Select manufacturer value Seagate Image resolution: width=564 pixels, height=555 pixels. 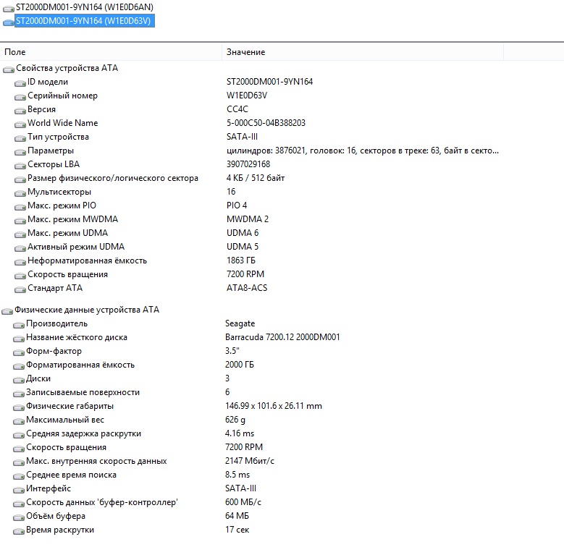click(240, 323)
